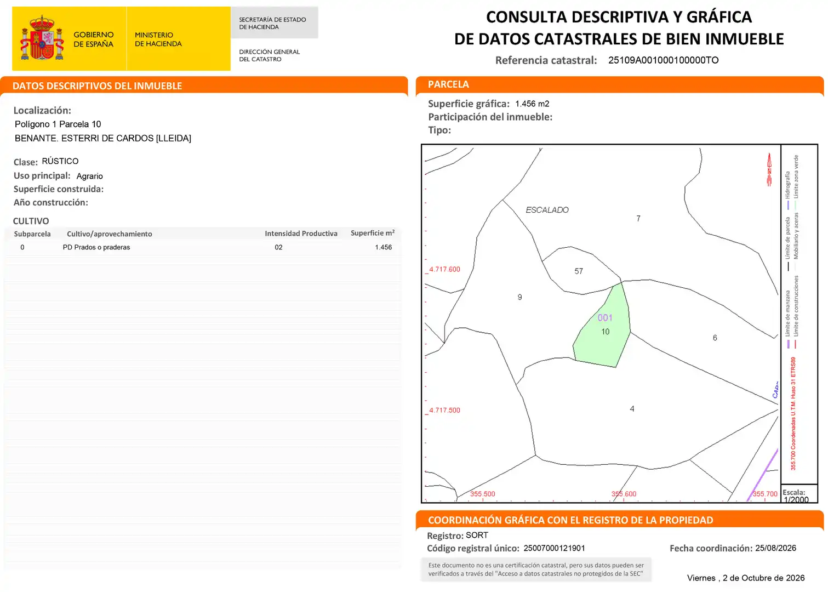The height and width of the screenshot is (592, 828).
Task: Click parcel number 9 on map
Action: coord(519,297)
